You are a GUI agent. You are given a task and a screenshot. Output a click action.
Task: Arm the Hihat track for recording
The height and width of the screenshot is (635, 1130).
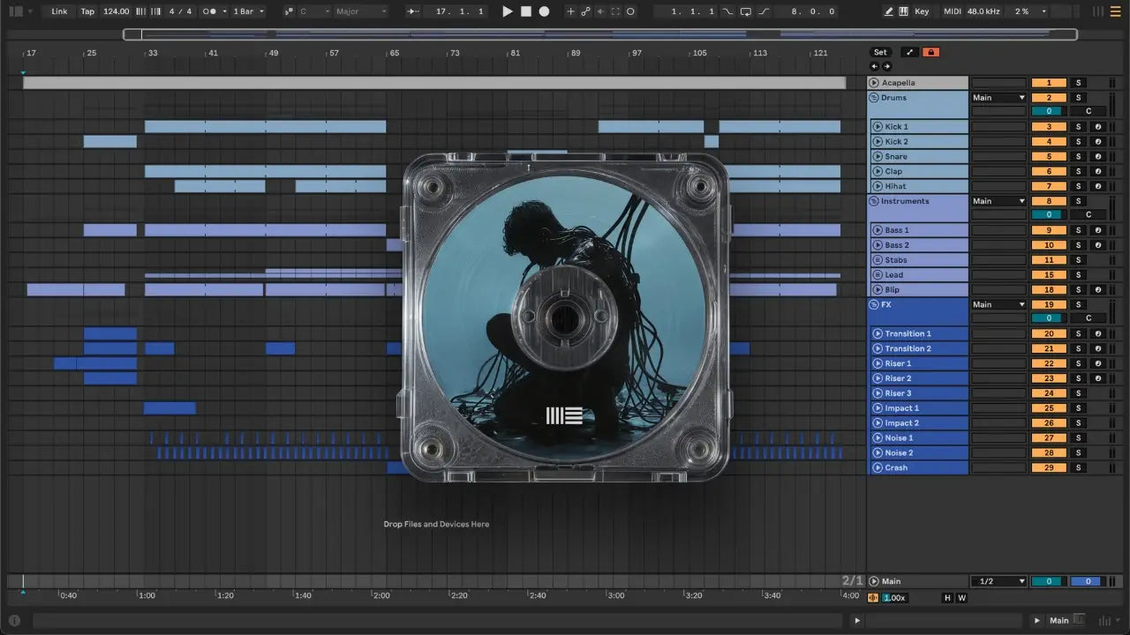(x=1097, y=186)
